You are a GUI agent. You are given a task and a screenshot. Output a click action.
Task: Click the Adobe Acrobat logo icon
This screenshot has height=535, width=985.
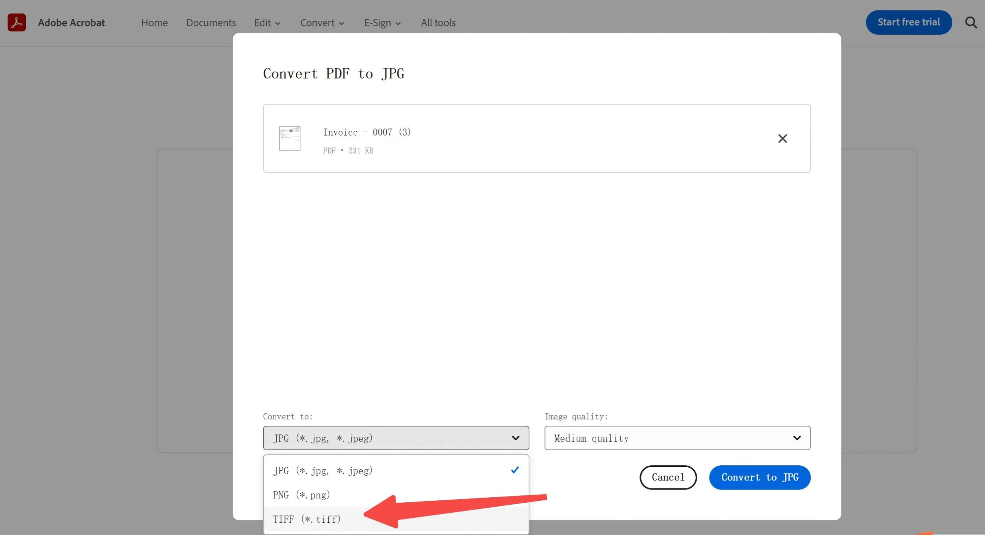[x=16, y=22]
